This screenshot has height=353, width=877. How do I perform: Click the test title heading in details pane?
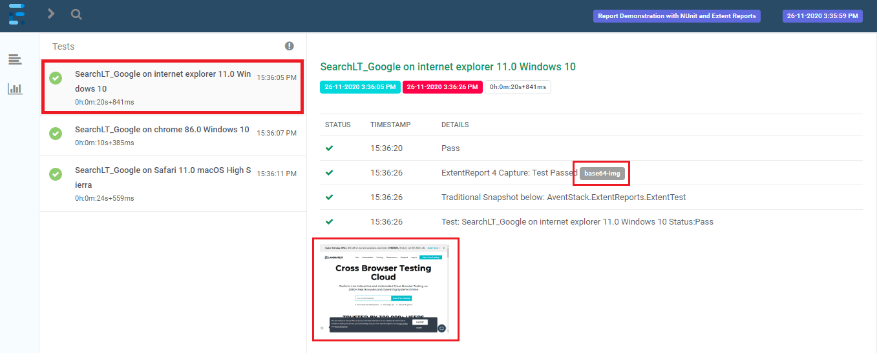448,66
